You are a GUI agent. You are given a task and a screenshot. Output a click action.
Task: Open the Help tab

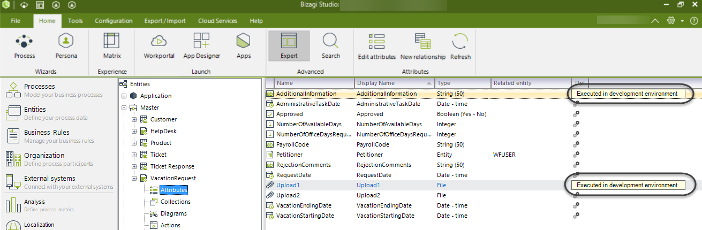pos(256,21)
